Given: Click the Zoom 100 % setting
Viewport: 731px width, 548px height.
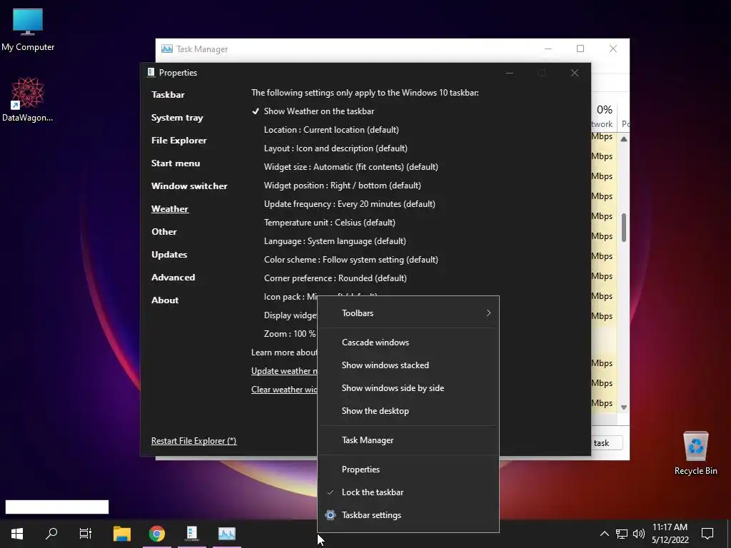Looking at the screenshot, I should pyautogui.click(x=290, y=334).
